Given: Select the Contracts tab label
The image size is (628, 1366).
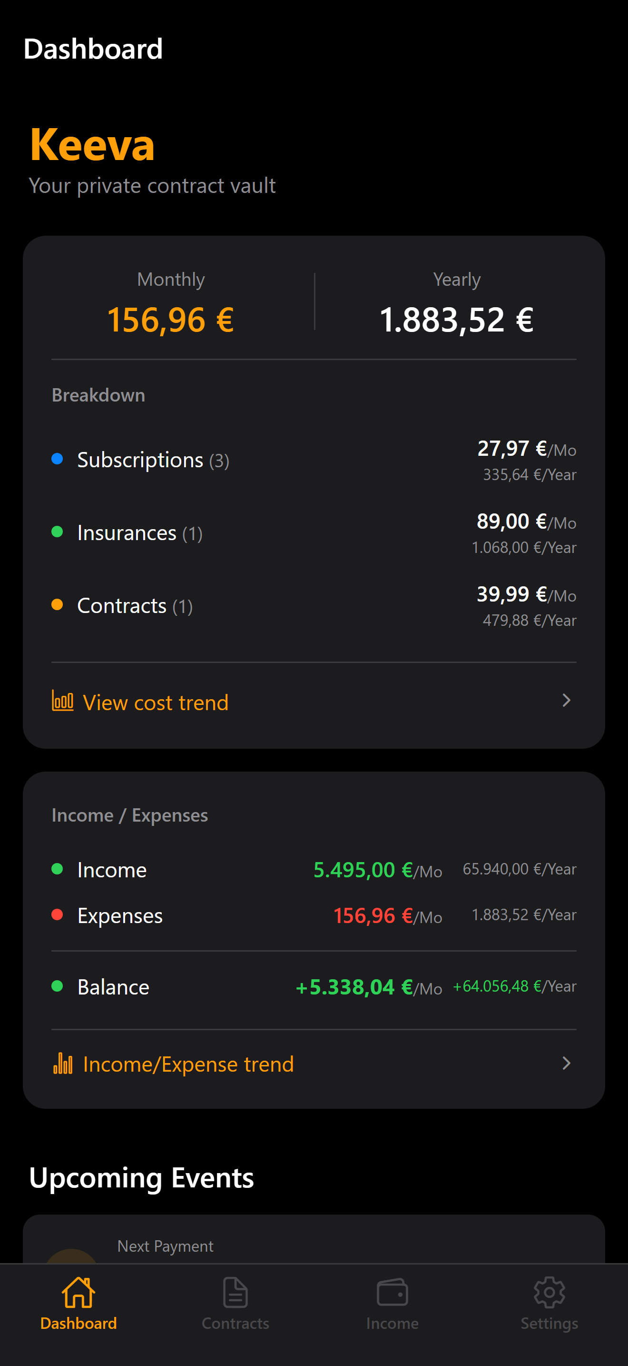Looking at the screenshot, I should pyautogui.click(x=235, y=1323).
